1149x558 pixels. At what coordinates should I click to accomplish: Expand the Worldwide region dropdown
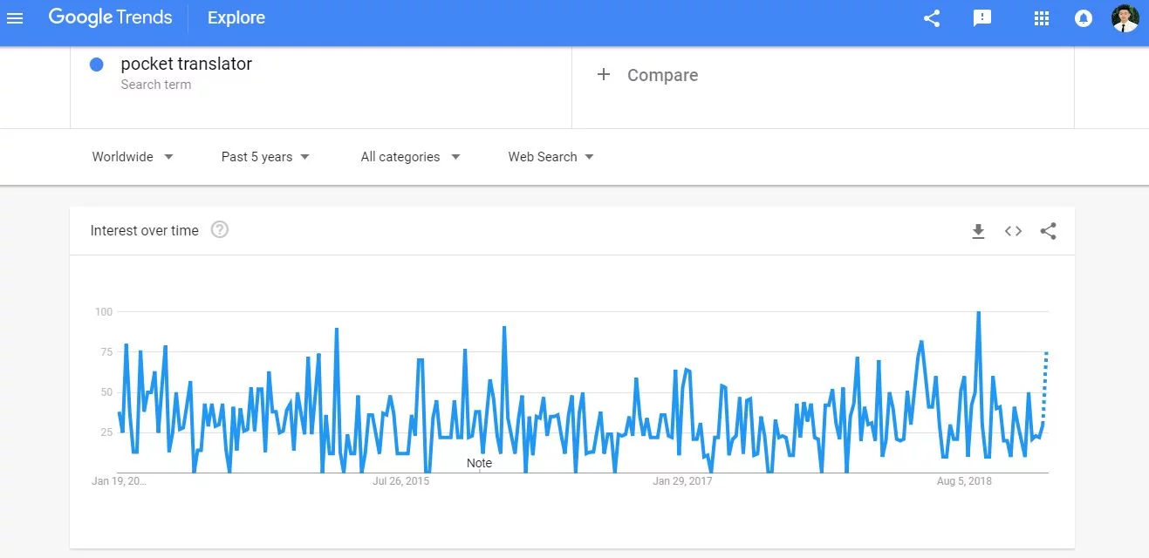tap(133, 157)
